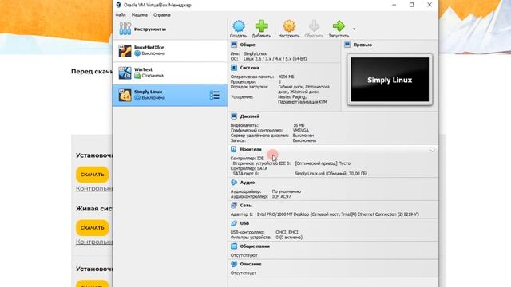Open the Аудио section title link
Viewport: 511px width, 287px height.
(x=248, y=183)
